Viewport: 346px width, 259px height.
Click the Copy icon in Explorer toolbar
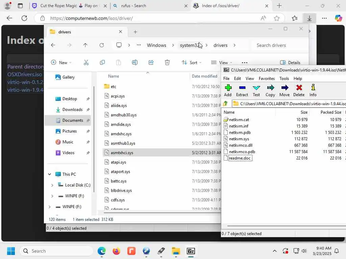(x=102, y=62)
